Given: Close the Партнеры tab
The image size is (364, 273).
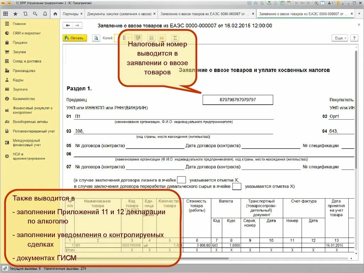Looking at the screenshot, I should [x=81, y=14].
